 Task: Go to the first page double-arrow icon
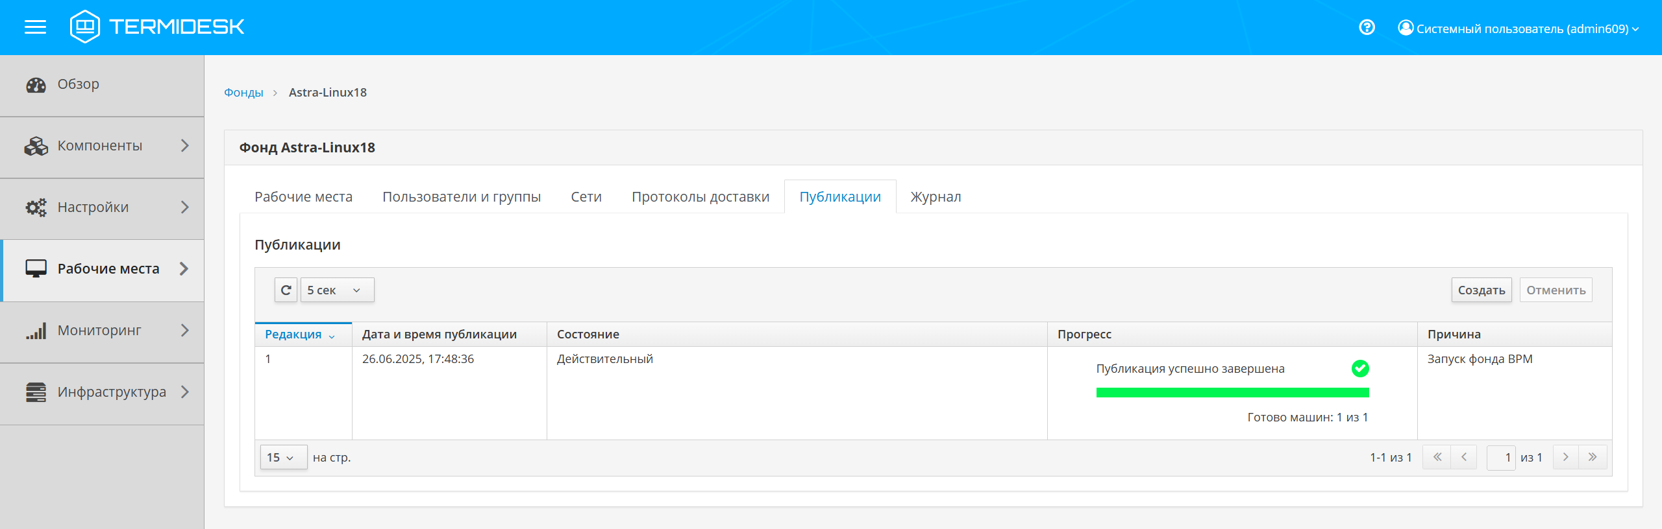[x=1437, y=457]
